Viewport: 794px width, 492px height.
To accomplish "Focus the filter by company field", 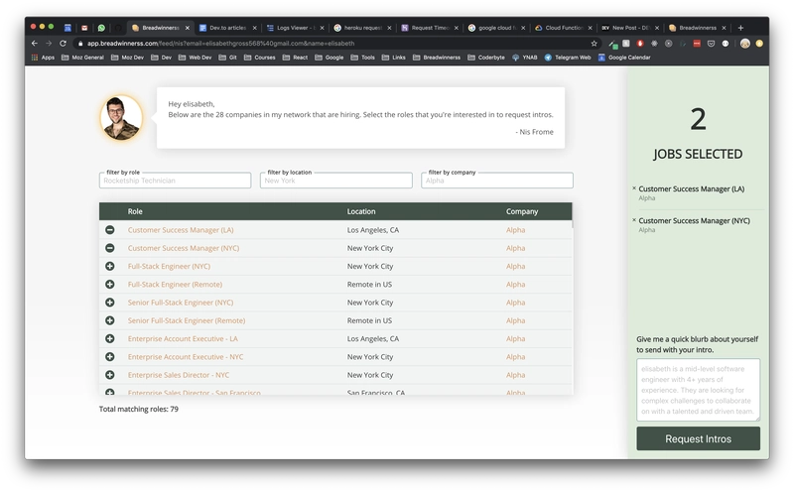I will pyautogui.click(x=497, y=181).
